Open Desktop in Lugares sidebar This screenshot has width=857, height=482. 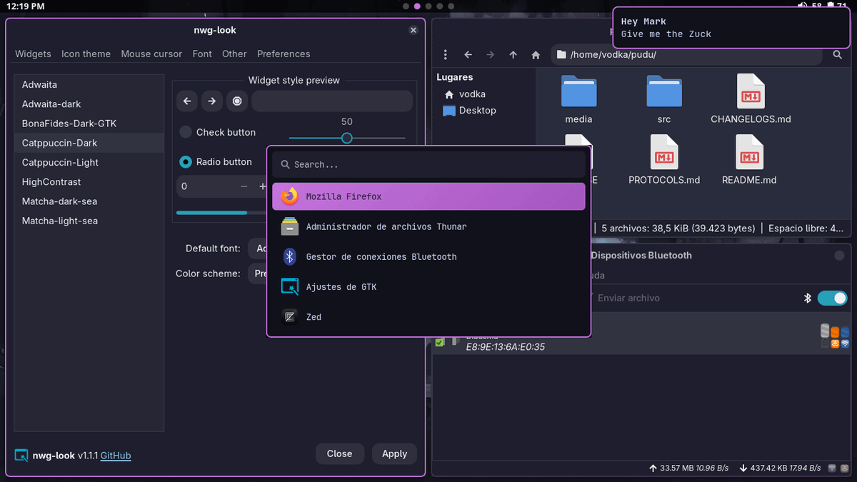tap(469, 111)
